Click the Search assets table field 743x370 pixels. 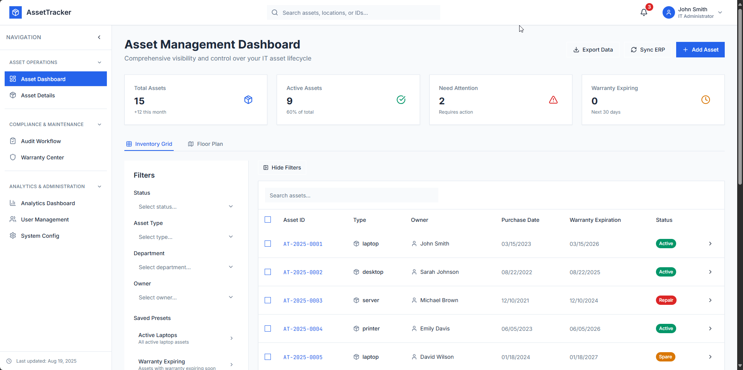click(352, 195)
